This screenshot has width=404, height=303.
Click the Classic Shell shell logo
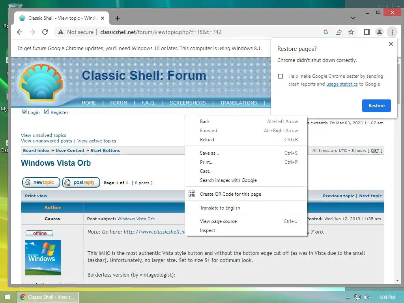41,82
